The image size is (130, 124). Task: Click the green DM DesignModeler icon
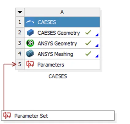coord(30,43)
